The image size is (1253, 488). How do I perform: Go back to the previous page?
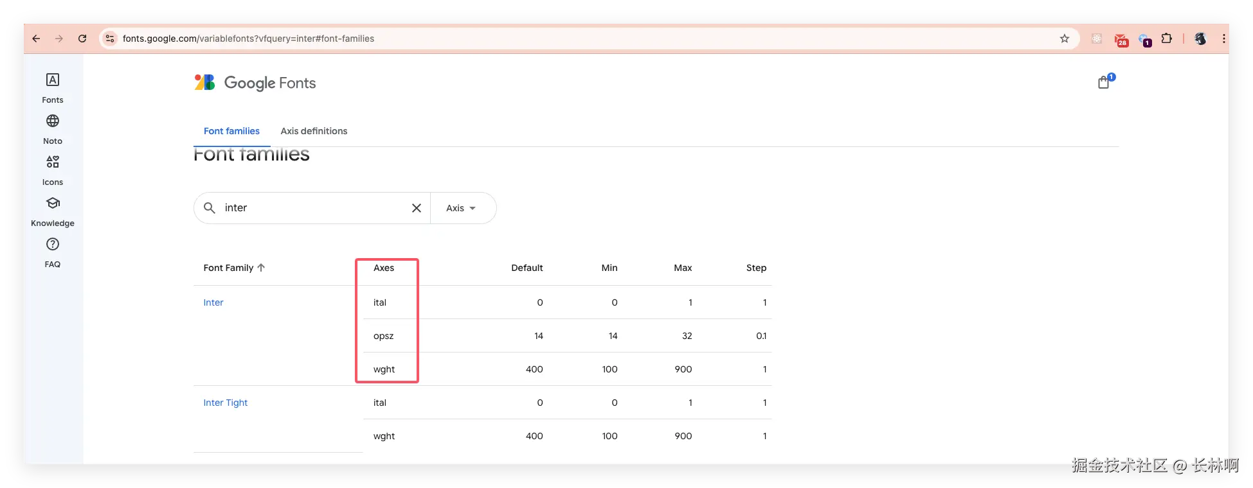[x=37, y=39]
